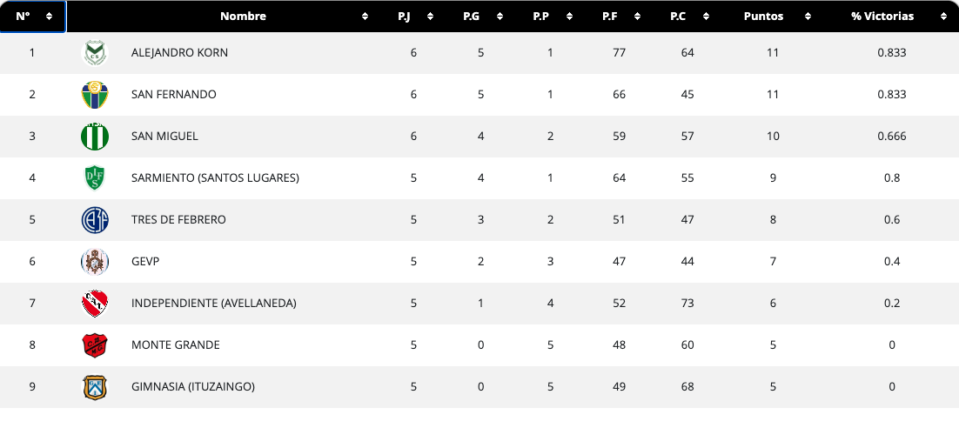Sort by P.J column sort arrows

tap(430, 17)
